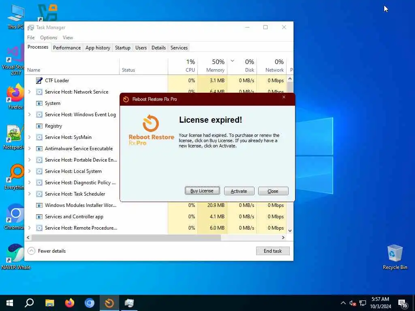Open Chromium from the taskbar
Screen dimensions: 415x311
[90, 303]
